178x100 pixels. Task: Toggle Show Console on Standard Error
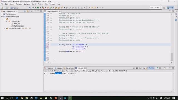(153, 68)
